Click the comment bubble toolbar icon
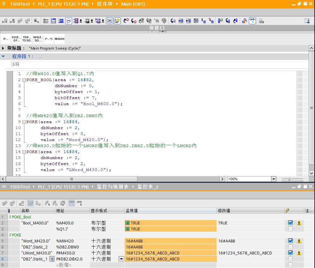Viewport: 315px width, 268px height. click(69, 21)
